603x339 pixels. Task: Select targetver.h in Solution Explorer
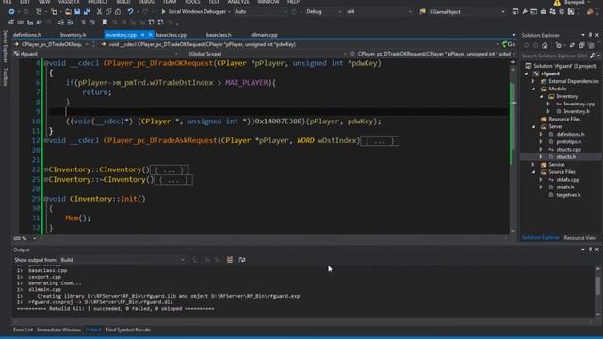click(x=568, y=195)
